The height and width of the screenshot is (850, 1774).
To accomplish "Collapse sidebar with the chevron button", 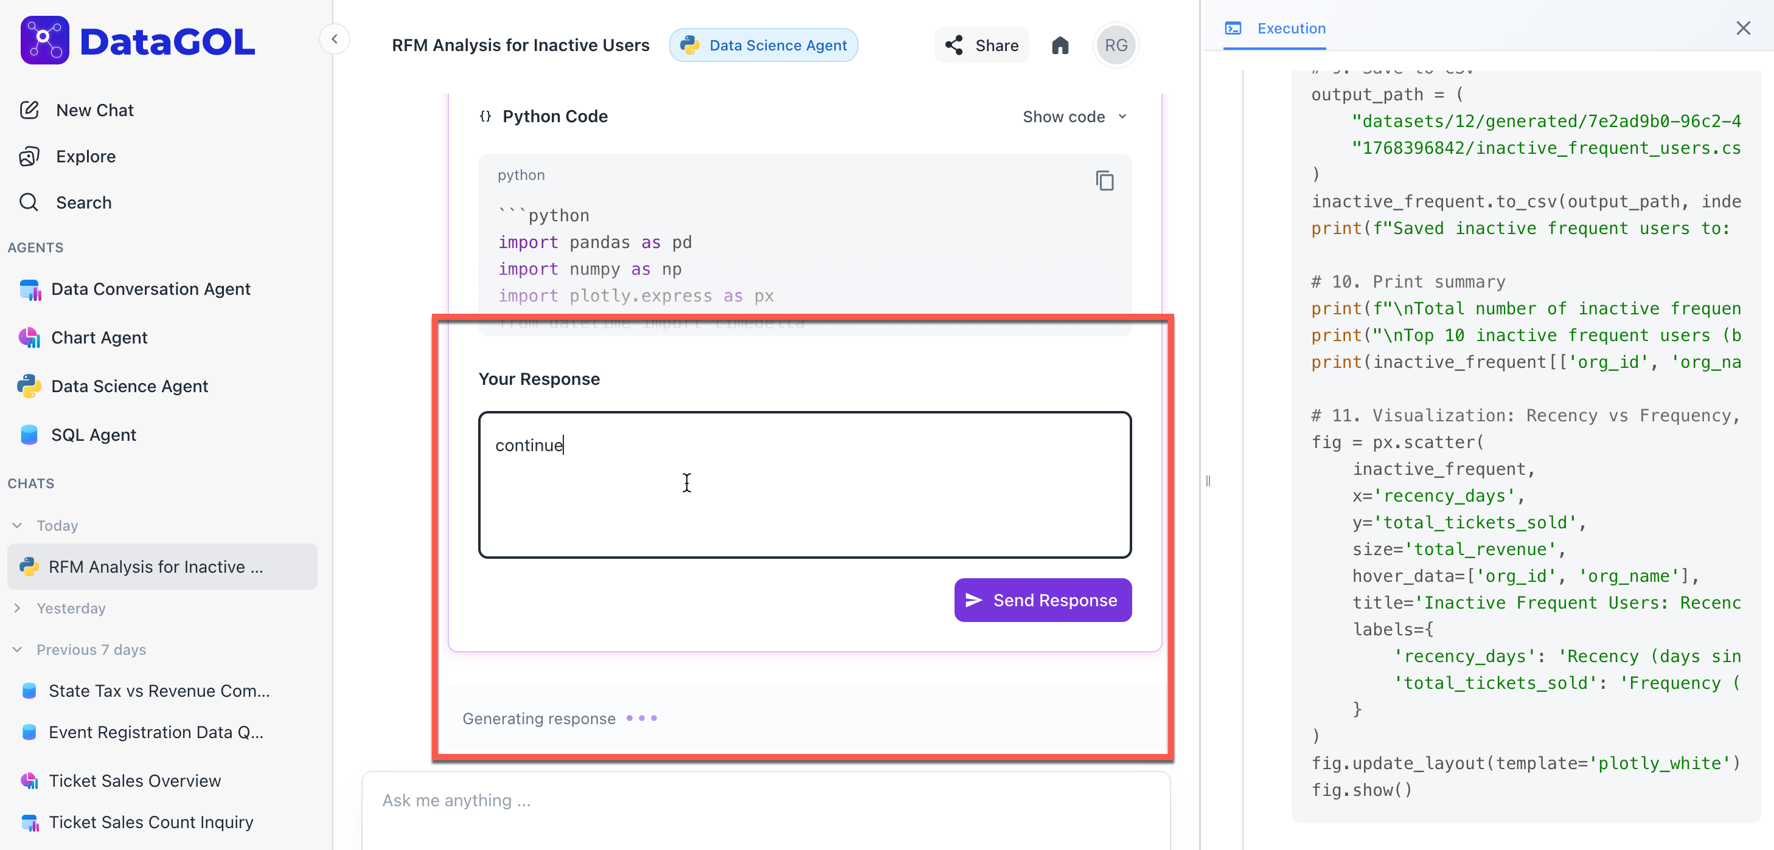I will (x=335, y=40).
